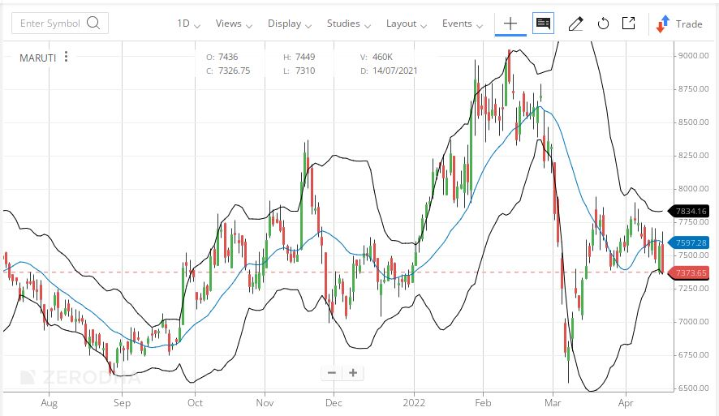Screen dimensions: 719x416
Task: Click the 8750.00 price axis label
Action: click(x=694, y=88)
